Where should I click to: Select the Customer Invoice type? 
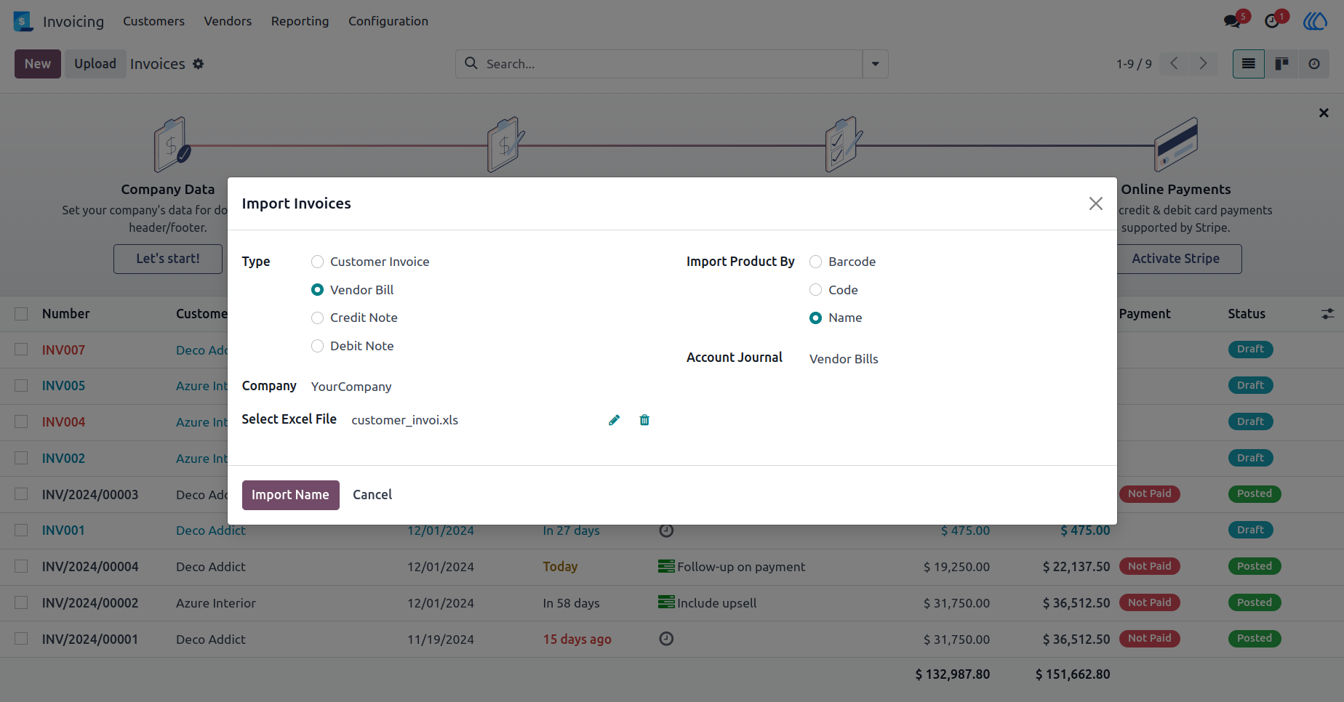[x=317, y=262]
